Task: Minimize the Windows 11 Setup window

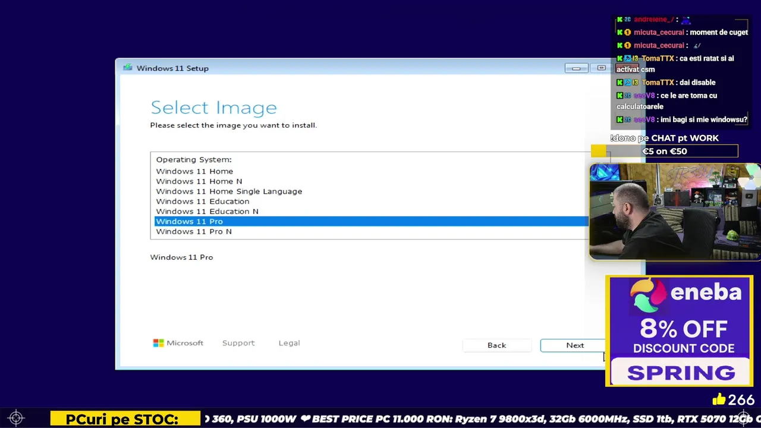Action: click(x=576, y=68)
